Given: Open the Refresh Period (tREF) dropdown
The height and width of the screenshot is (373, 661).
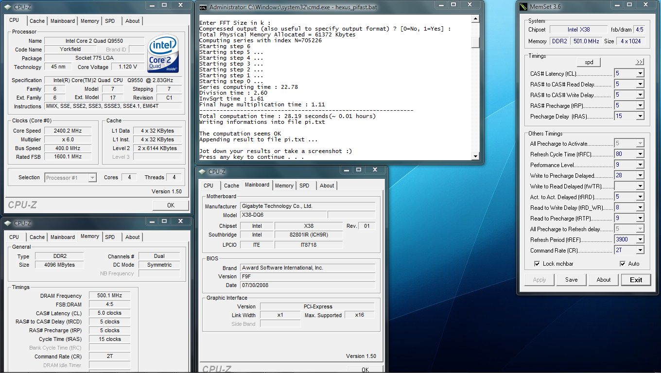Looking at the screenshot, I should (640, 239).
